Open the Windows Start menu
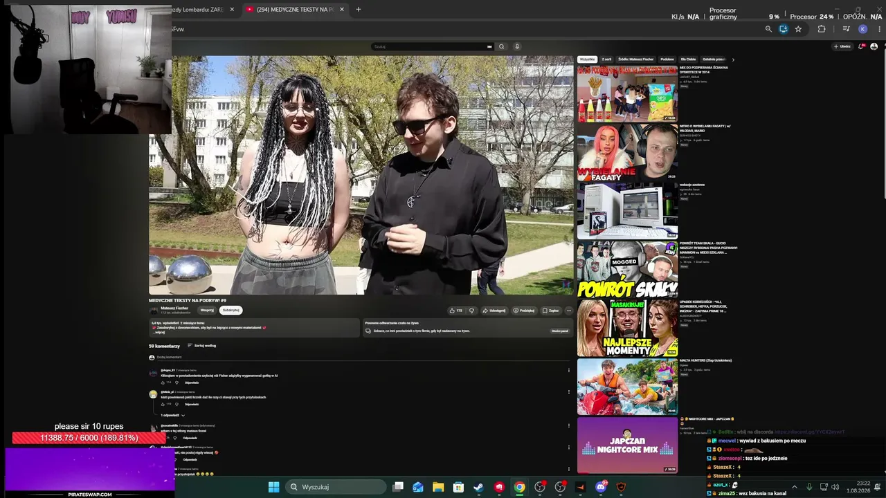This screenshot has height=498, width=886. point(273,487)
